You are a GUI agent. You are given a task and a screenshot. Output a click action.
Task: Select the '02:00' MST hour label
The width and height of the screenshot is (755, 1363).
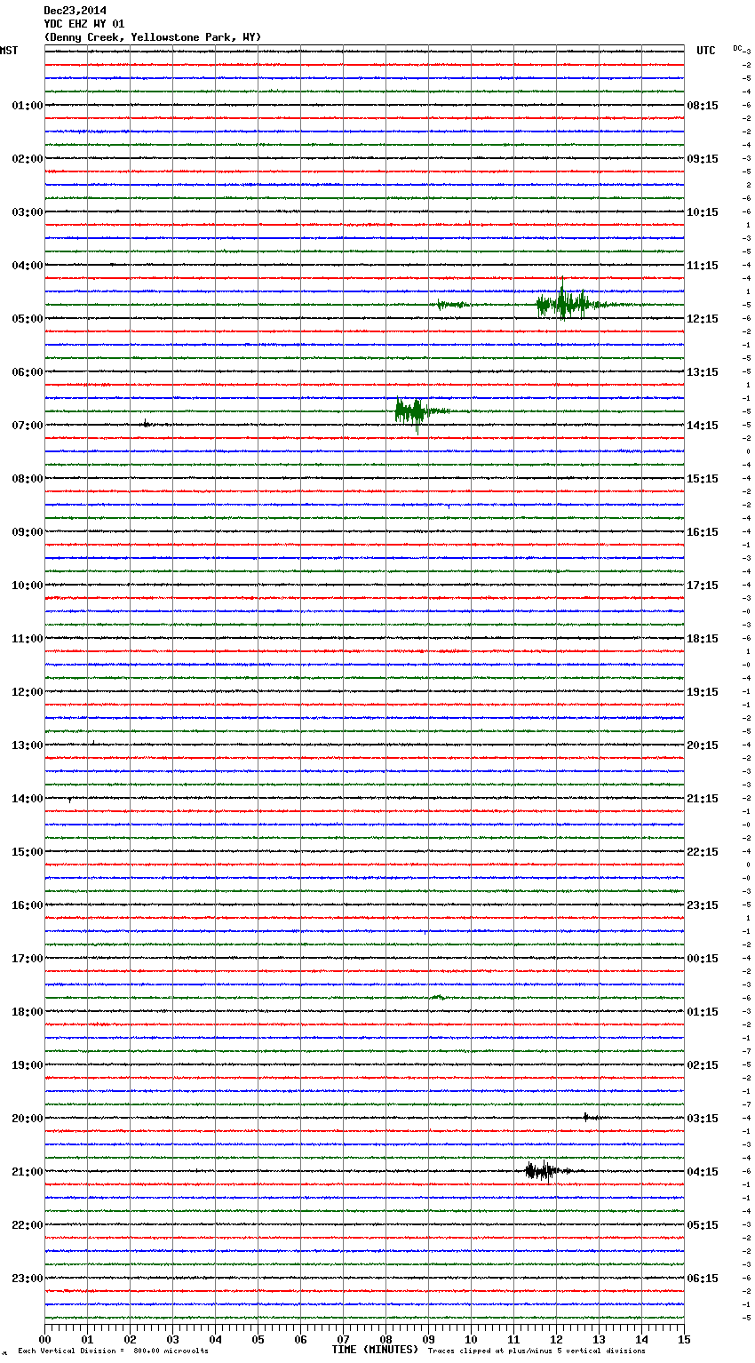pyautogui.click(x=28, y=159)
